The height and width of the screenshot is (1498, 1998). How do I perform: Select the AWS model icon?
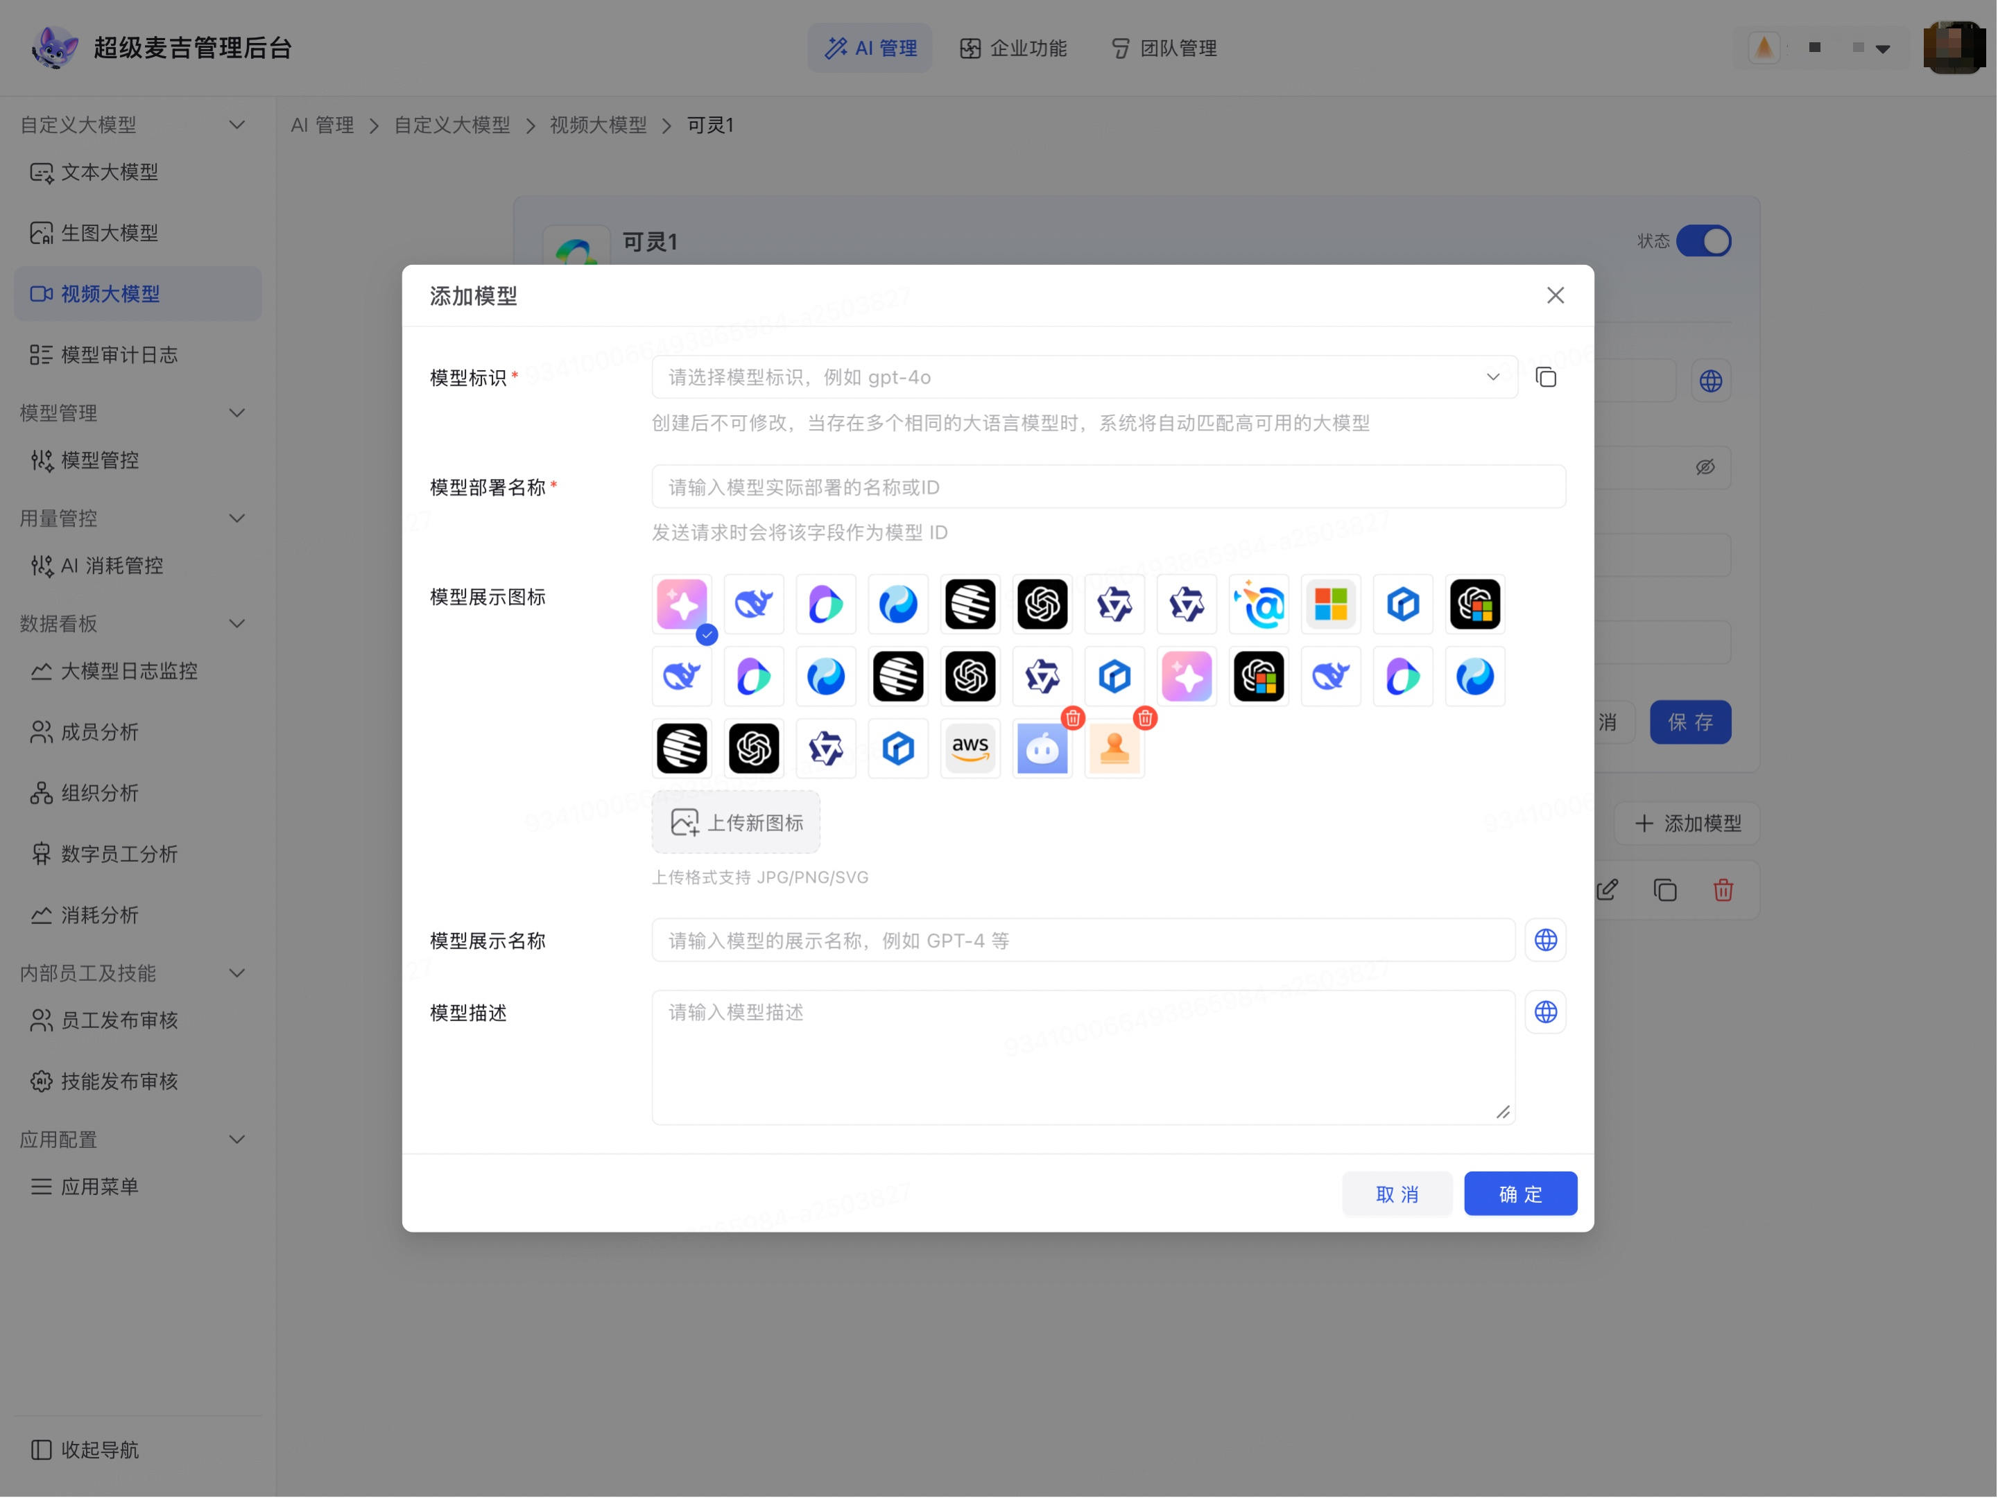[970, 749]
